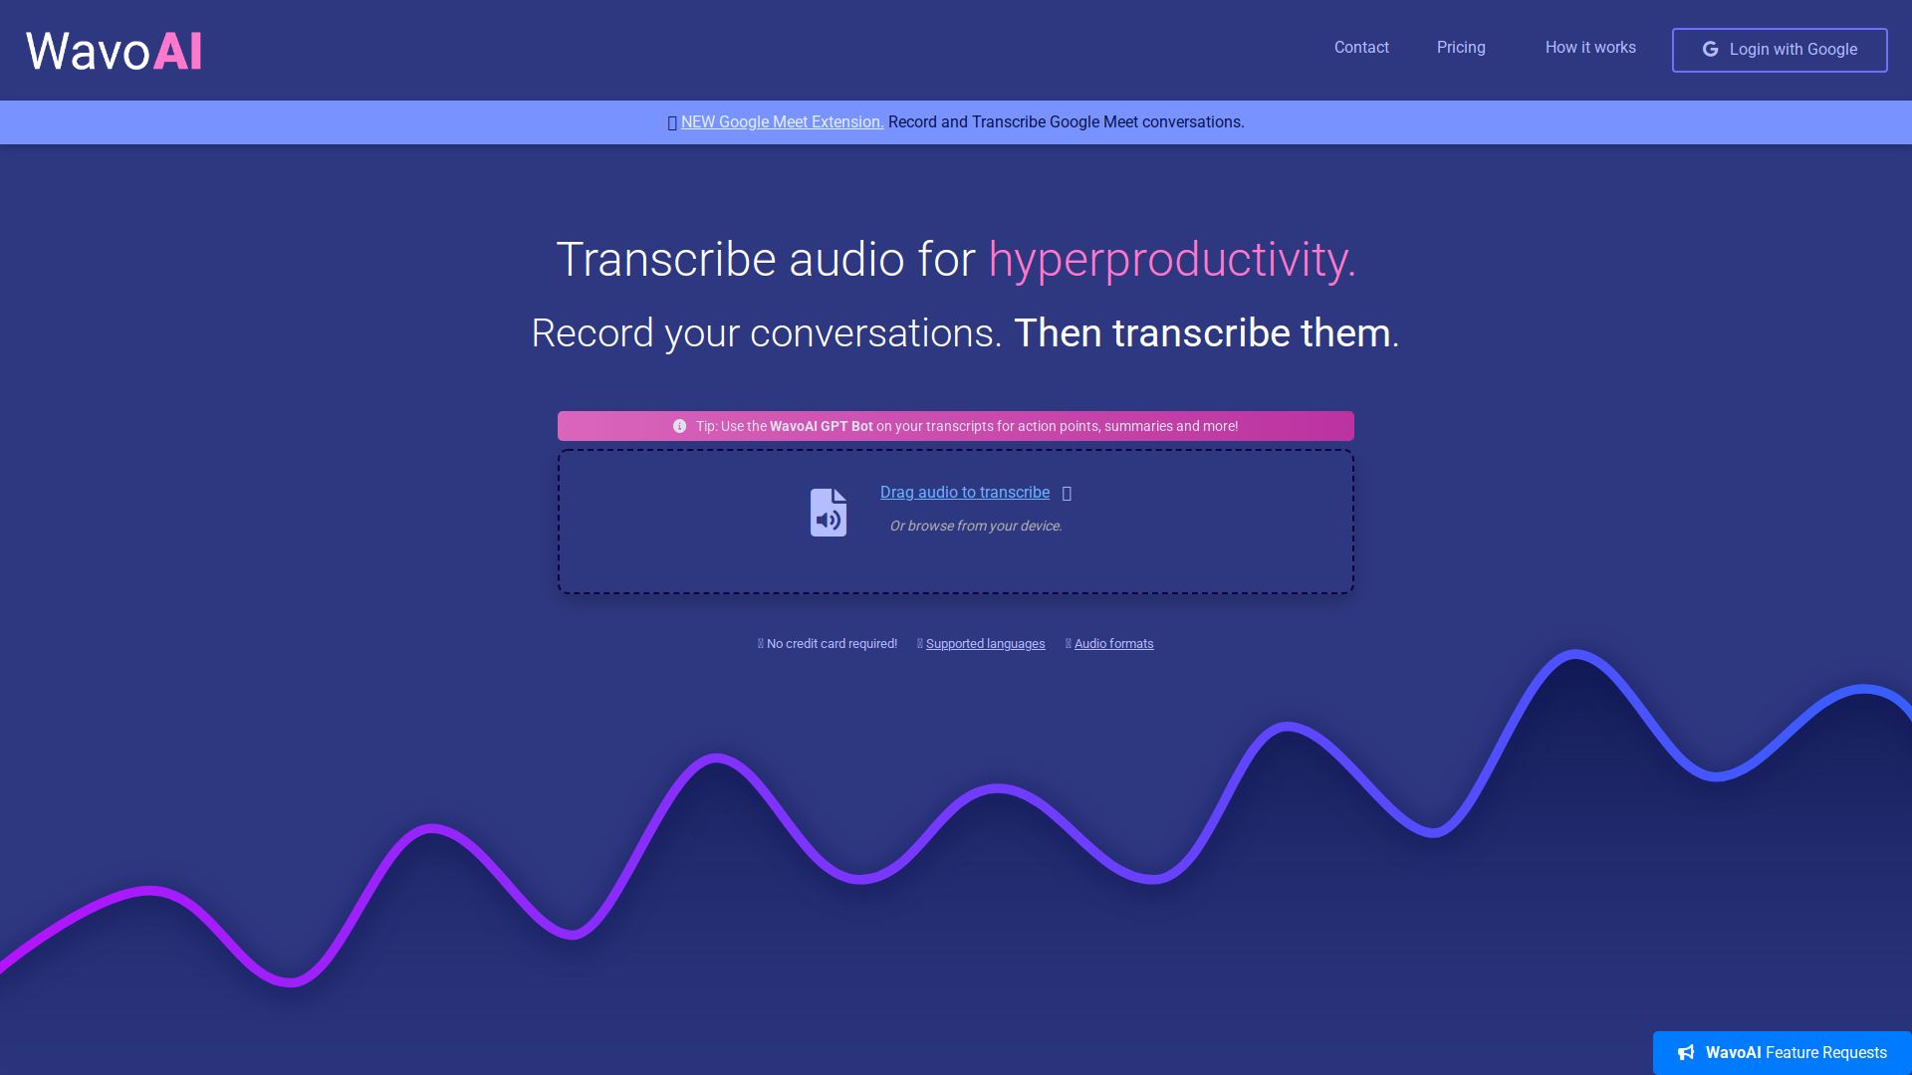Image resolution: width=1912 pixels, height=1075 pixels.
Task: Click the small icon before NEW Google Meet Extension
Action: (x=672, y=122)
